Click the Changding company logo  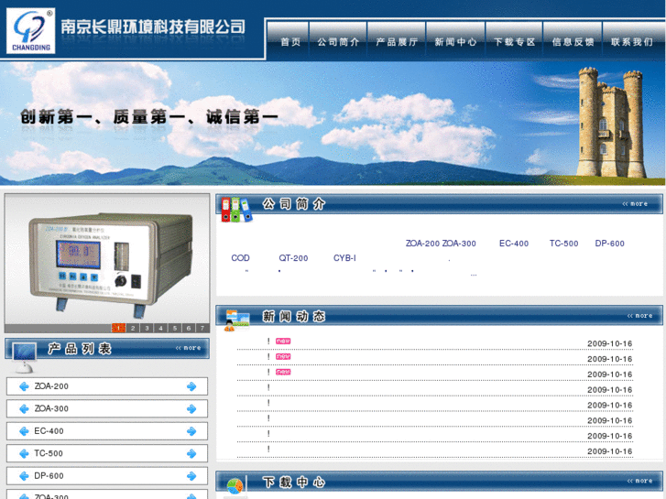[x=30, y=30]
